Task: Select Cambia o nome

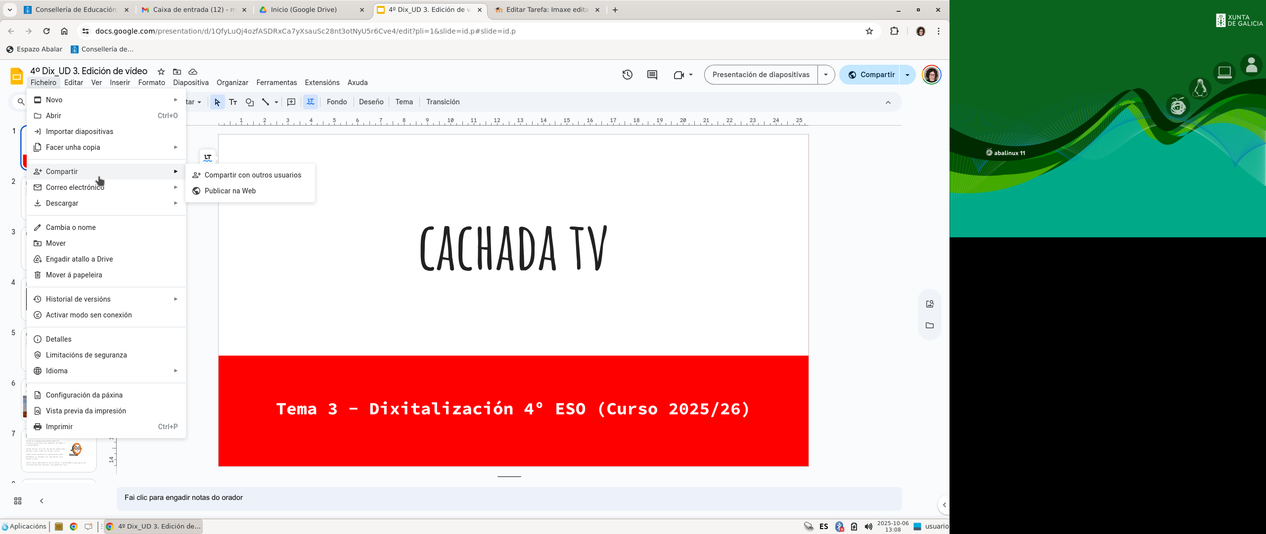Action: point(106,227)
